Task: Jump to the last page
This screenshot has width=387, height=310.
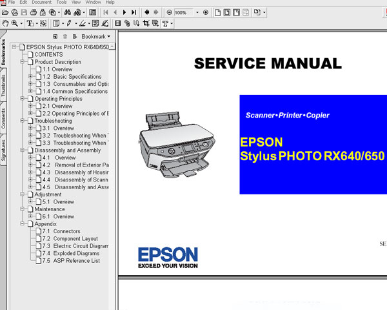Action: (x=134, y=12)
